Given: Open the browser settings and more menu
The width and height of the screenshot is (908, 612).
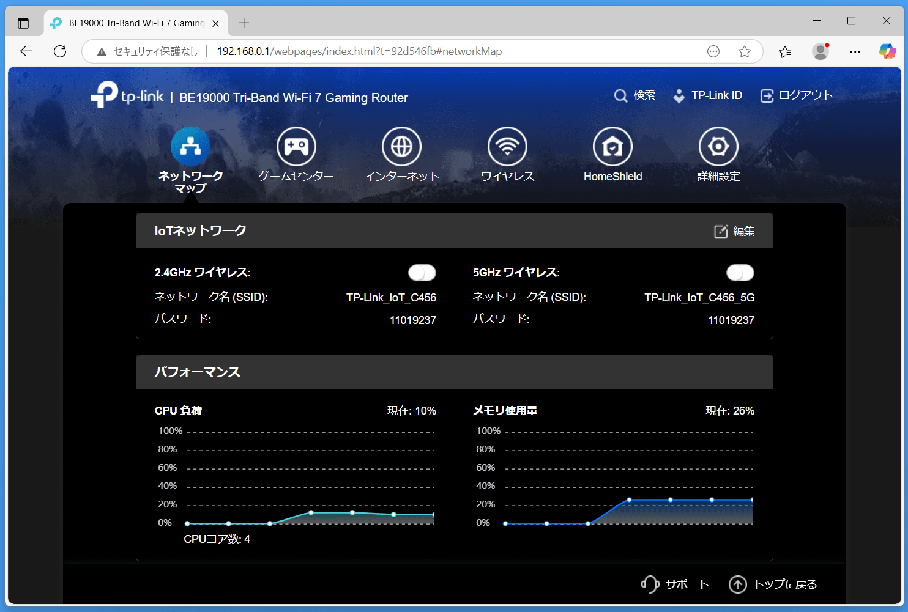Looking at the screenshot, I should coord(855,51).
